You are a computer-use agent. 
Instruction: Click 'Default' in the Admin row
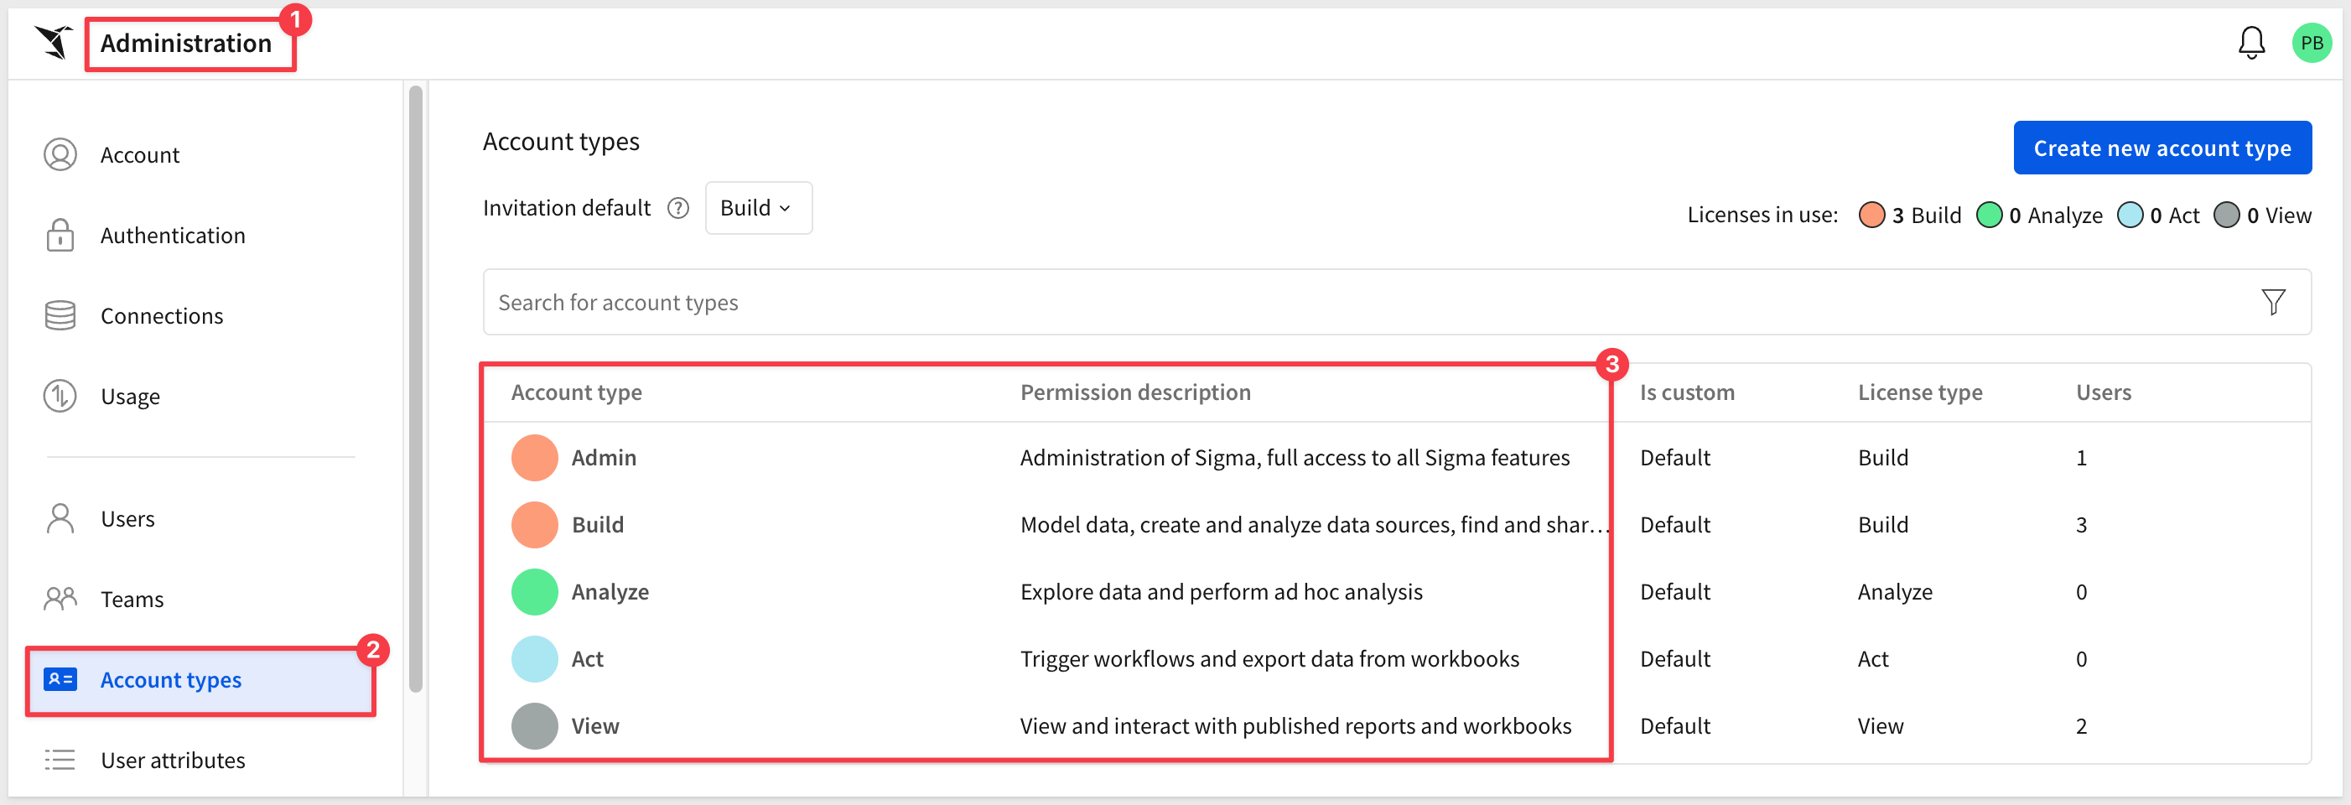1674,457
